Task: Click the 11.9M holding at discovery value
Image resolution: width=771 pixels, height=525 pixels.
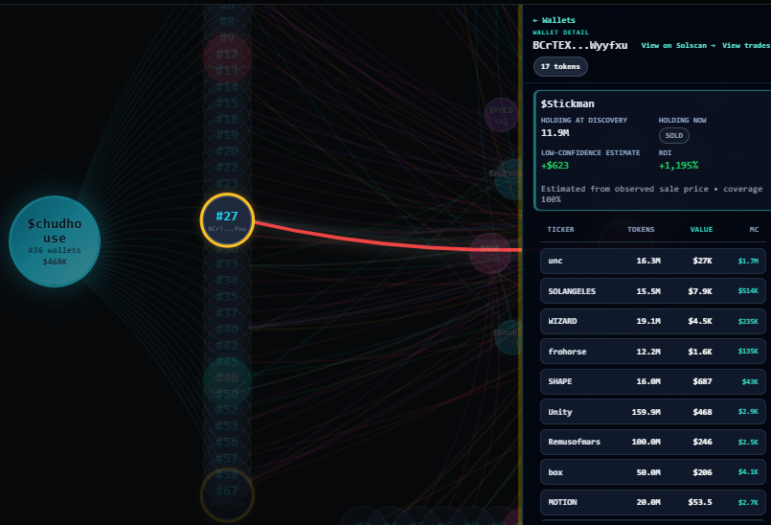Action: pos(555,133)
